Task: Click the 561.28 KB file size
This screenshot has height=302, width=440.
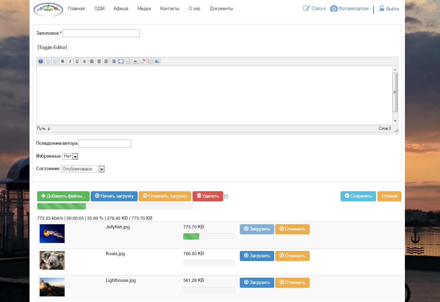Action: (194, 280)
